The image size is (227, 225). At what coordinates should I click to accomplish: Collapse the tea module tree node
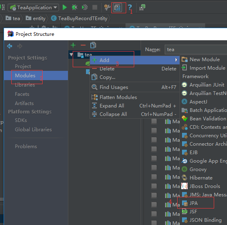(71, 55)
